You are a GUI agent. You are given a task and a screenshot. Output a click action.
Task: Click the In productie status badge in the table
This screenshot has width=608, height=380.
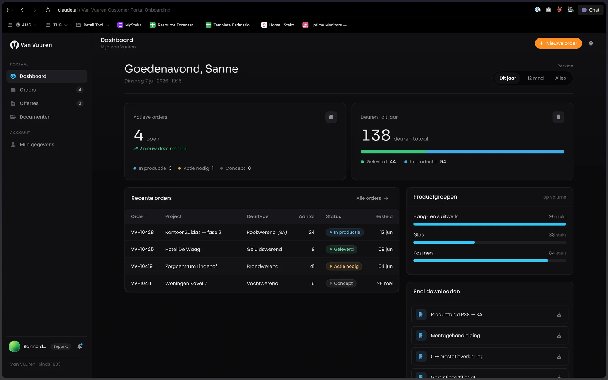pyautogui.click(x=345, y=232)
